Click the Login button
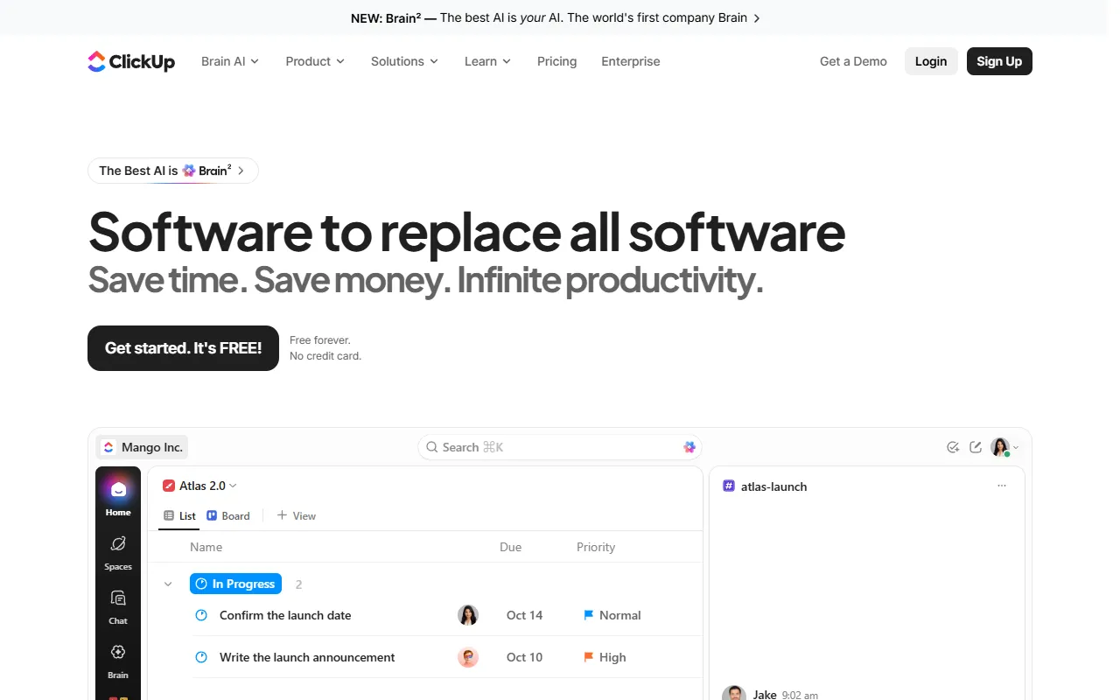Screen dimensions: 1120x700 coord(931,61)
